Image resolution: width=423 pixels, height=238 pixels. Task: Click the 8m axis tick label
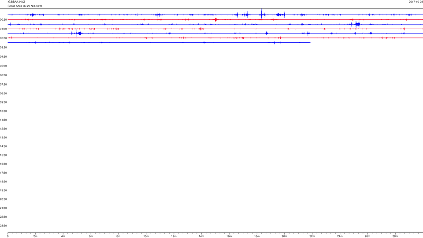tap(119, 236)
